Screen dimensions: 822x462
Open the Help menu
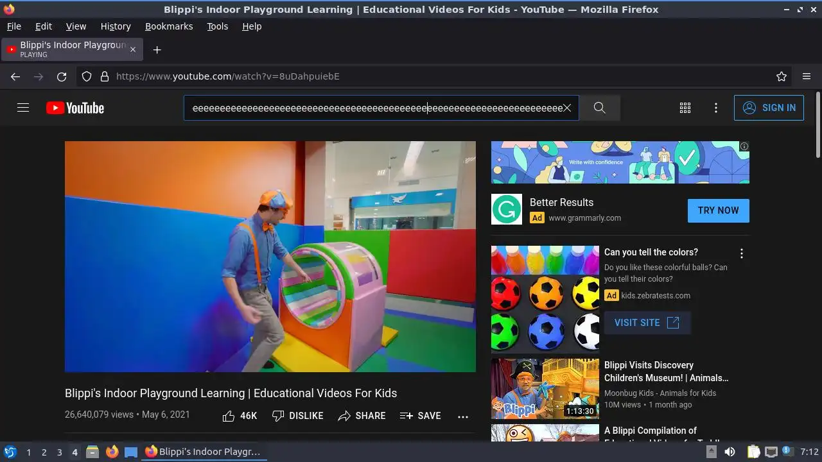pos(252,26)
